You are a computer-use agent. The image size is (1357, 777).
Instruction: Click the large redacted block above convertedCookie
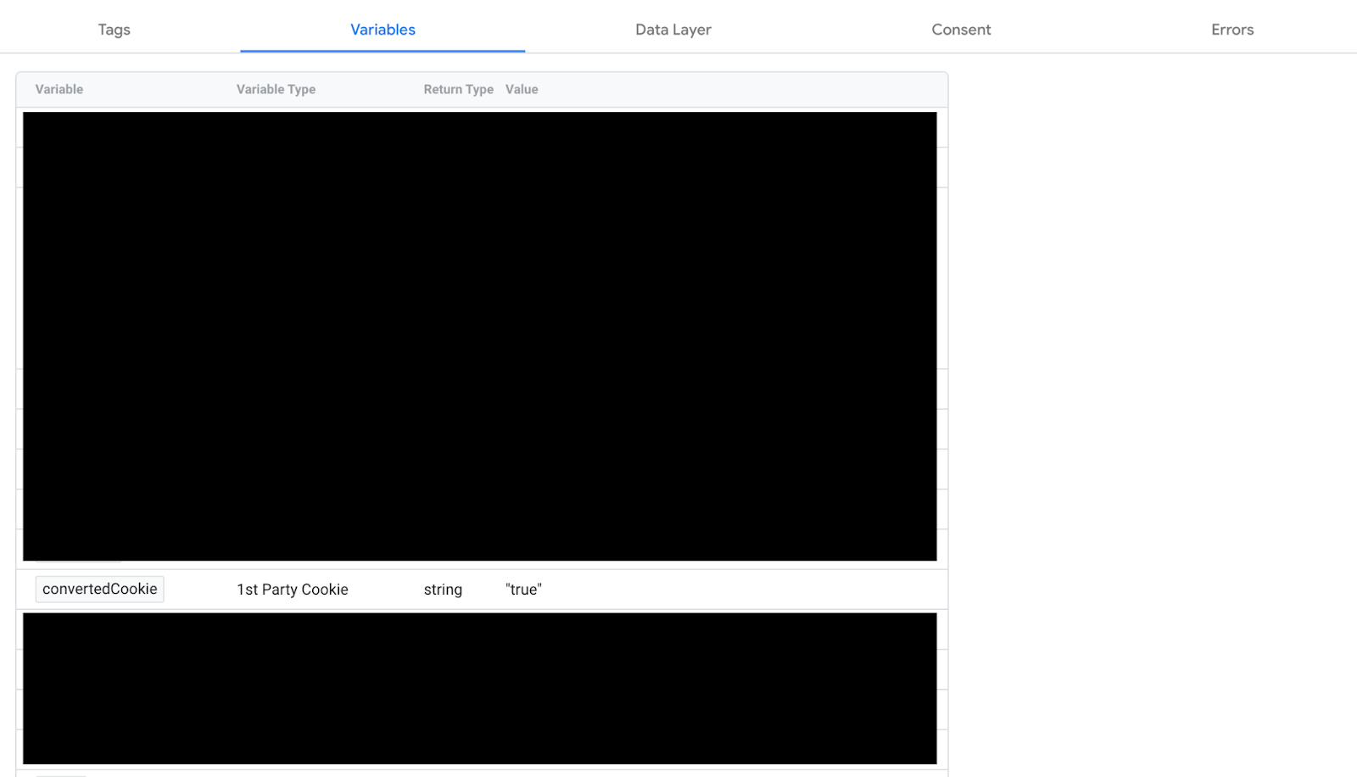click(x=479, y=336)
